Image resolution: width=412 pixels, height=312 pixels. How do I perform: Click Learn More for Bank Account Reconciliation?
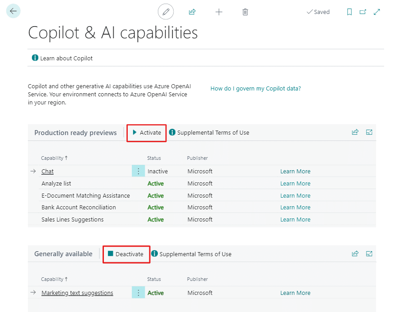pos(295,208)
